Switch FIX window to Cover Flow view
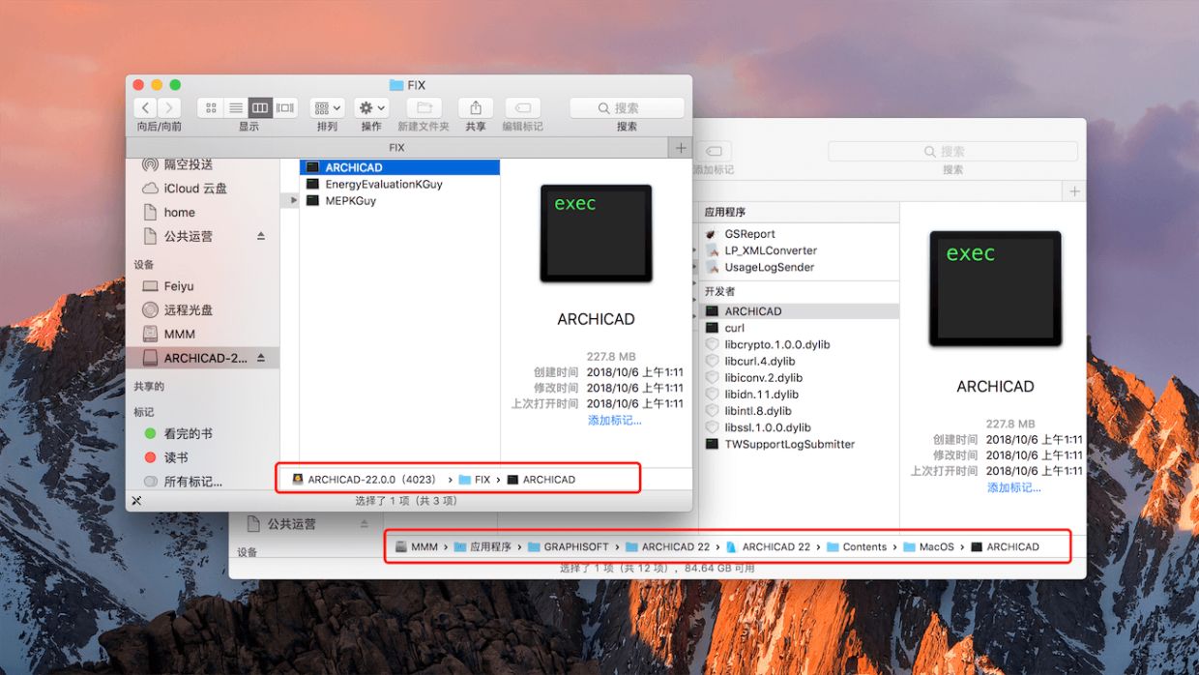 click(x=285, y=108)
